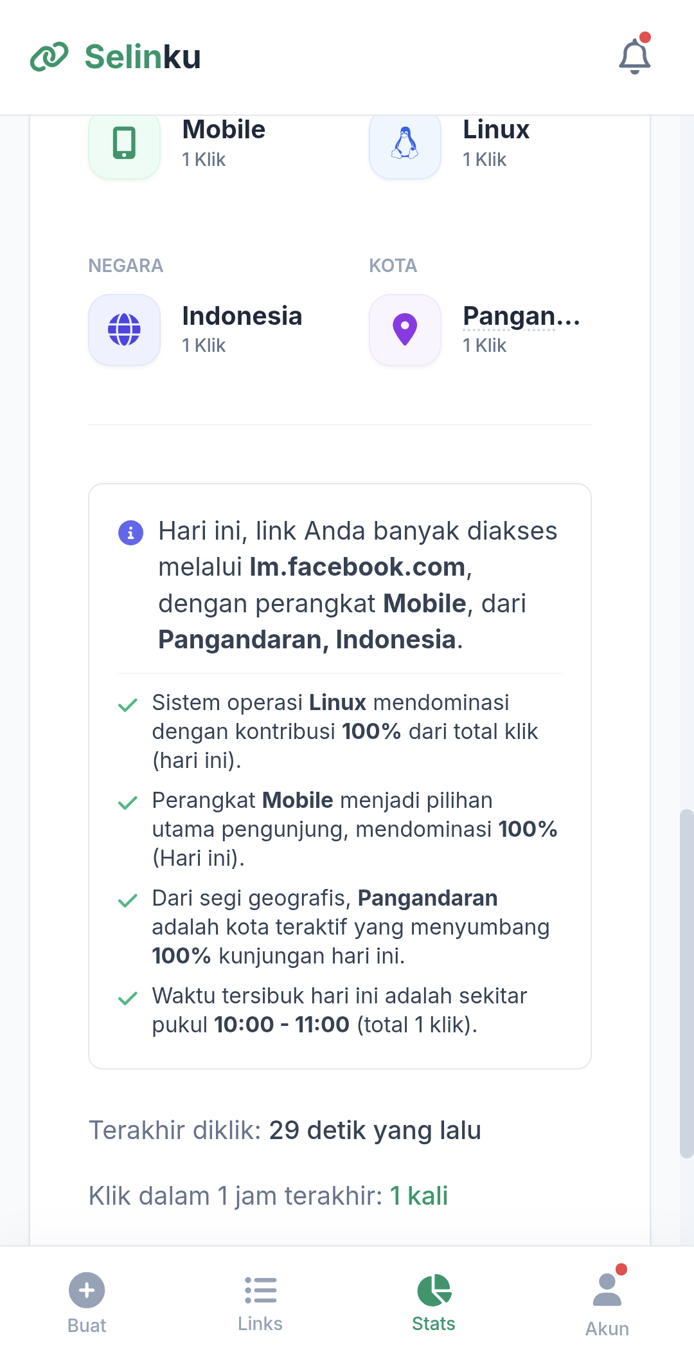
Task: Click the busiest time 10:00 - 11:00 checkmark
Action: click(x=128, y=999)
